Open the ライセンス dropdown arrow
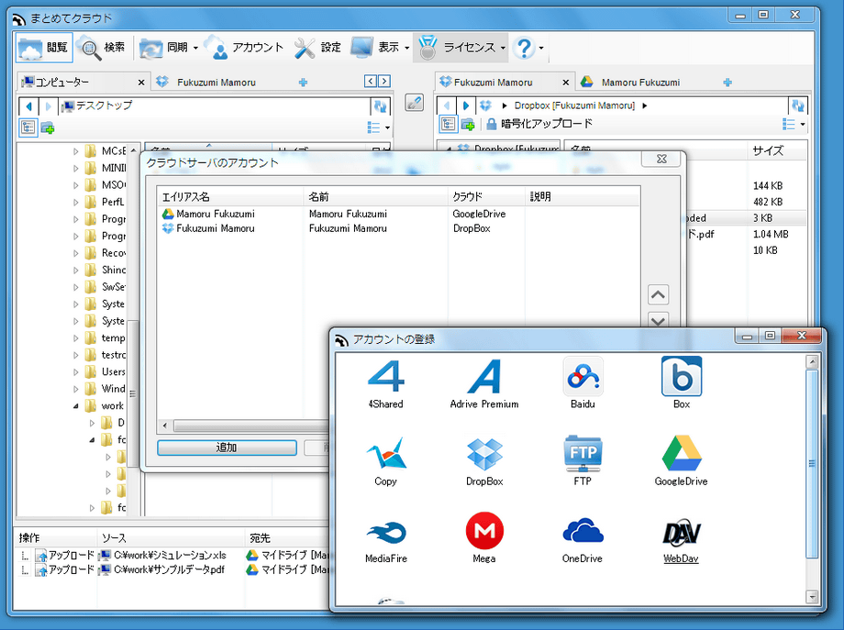844x630 pixels. coord(503,48)
